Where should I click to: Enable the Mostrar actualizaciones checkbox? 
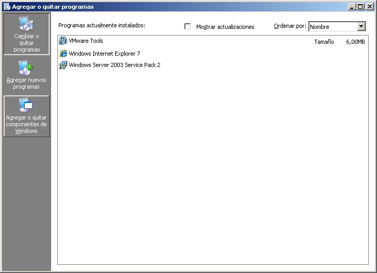click(187, 27)
